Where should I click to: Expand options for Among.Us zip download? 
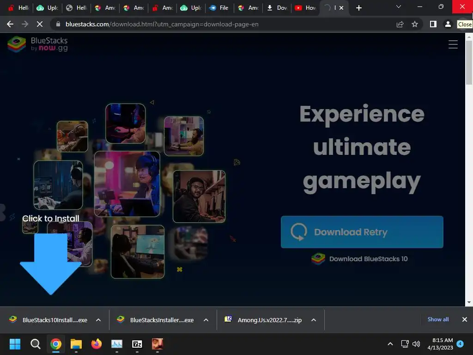(314, 320)
